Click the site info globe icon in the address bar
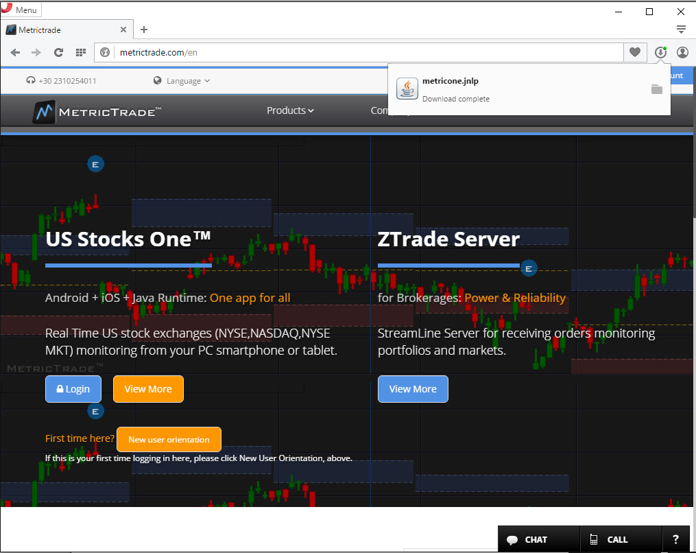Screen dimensions: 696x553 pos(105,52)
